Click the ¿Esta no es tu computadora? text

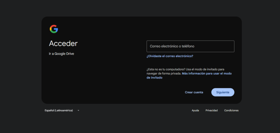click(165, 69)
